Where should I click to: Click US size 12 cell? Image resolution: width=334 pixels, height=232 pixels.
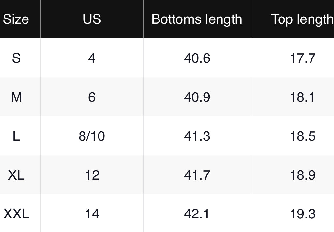(x=92, y=175)
